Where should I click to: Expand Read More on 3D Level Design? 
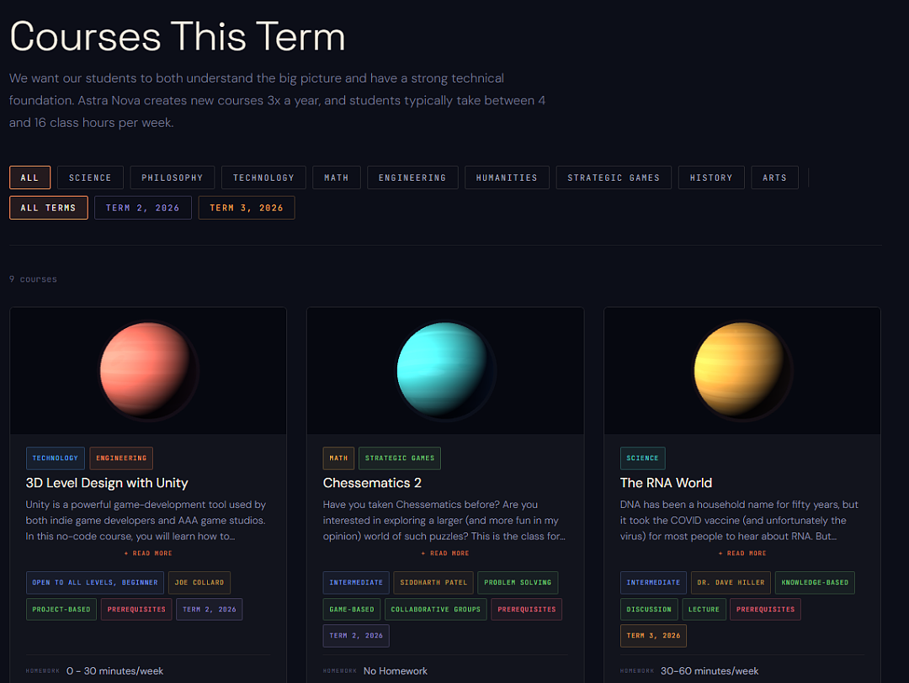(148, 553)
